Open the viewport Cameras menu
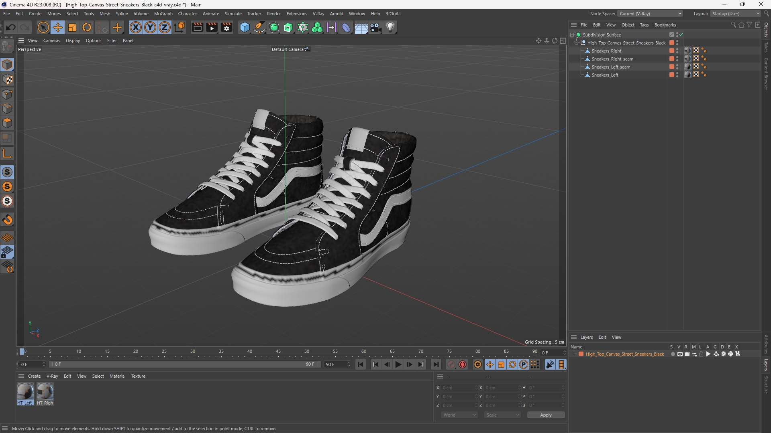The image size is (771, 433). 51,40
